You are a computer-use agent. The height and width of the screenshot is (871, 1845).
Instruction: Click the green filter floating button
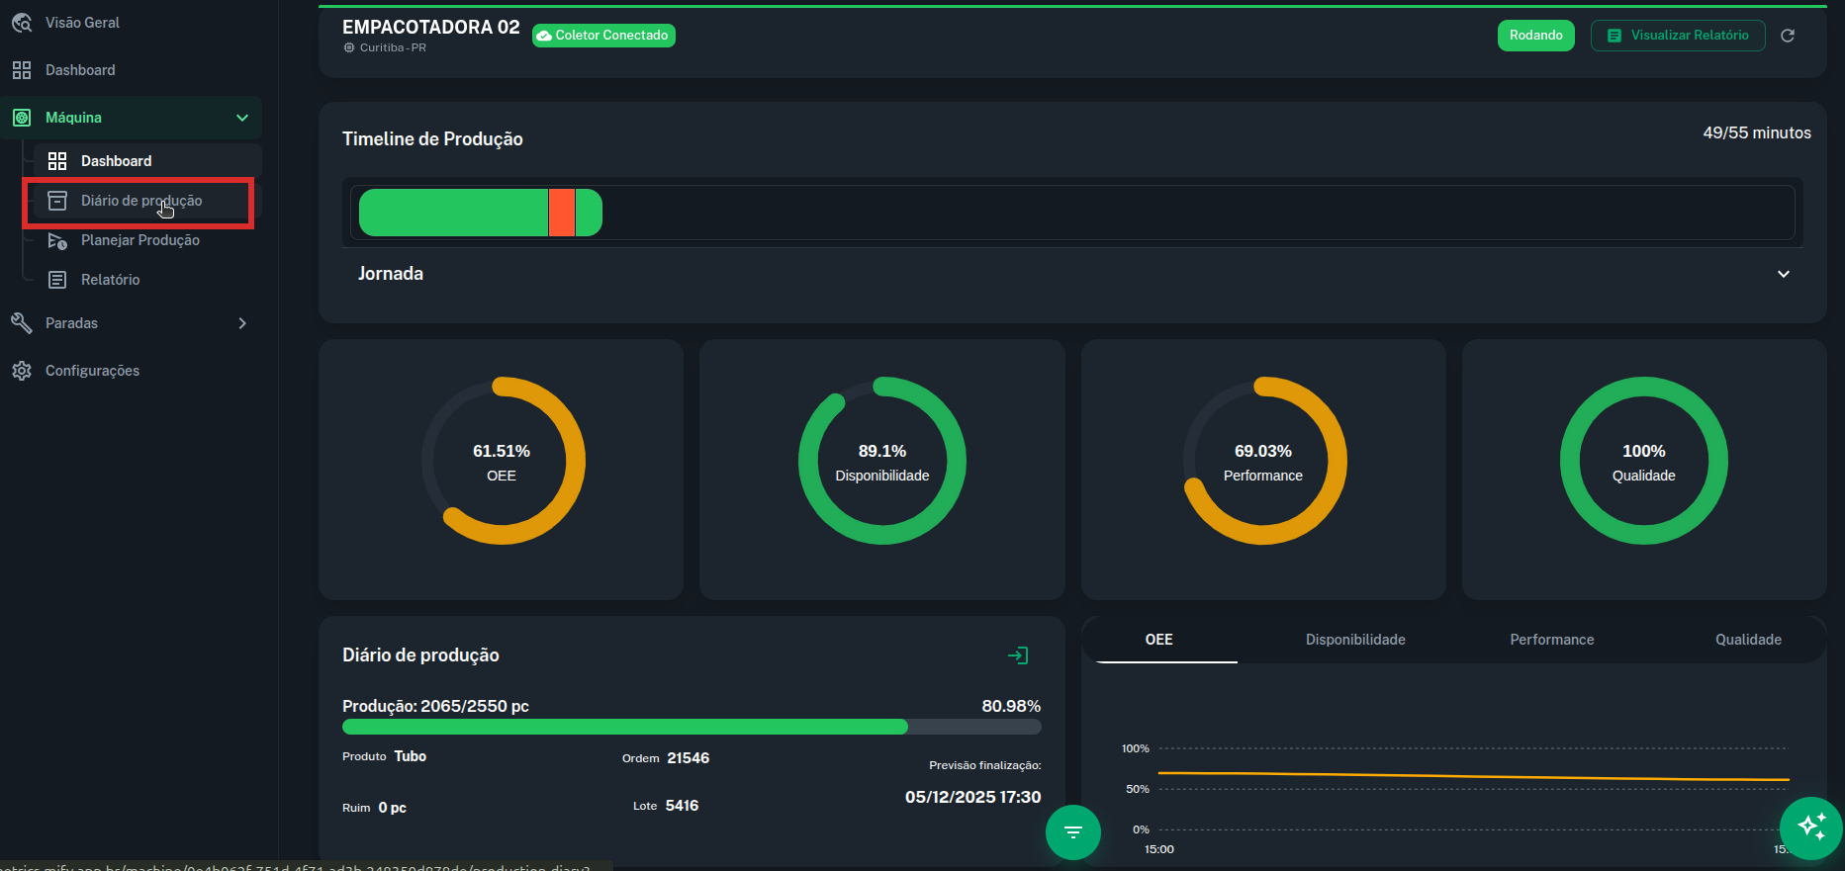click(1072, 832)
